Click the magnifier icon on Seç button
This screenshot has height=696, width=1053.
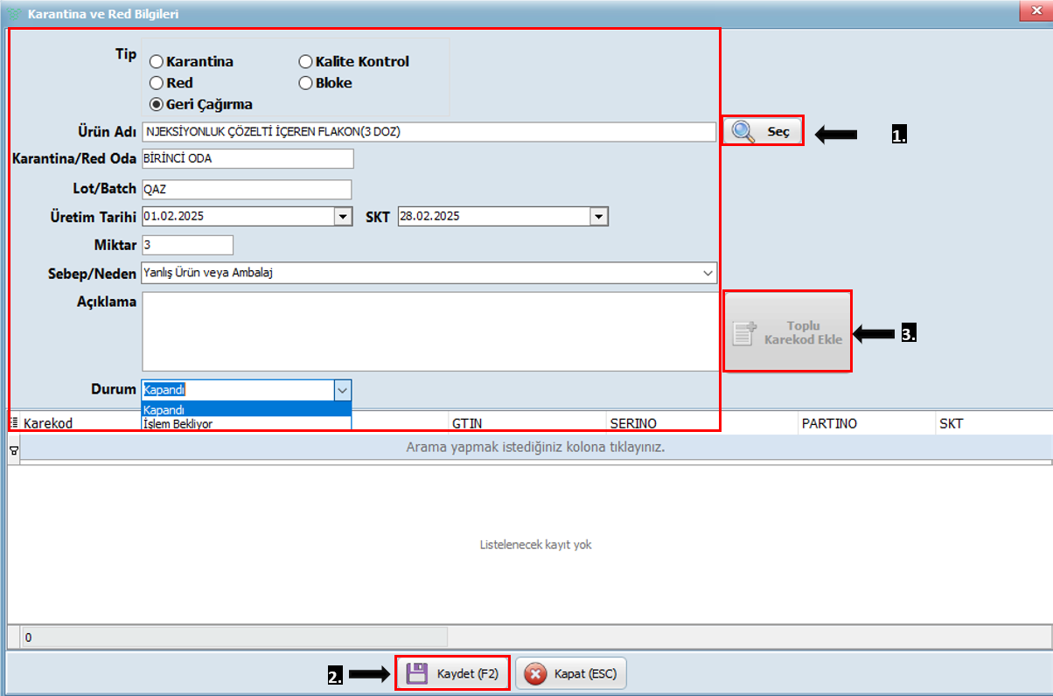pos(743,131)
